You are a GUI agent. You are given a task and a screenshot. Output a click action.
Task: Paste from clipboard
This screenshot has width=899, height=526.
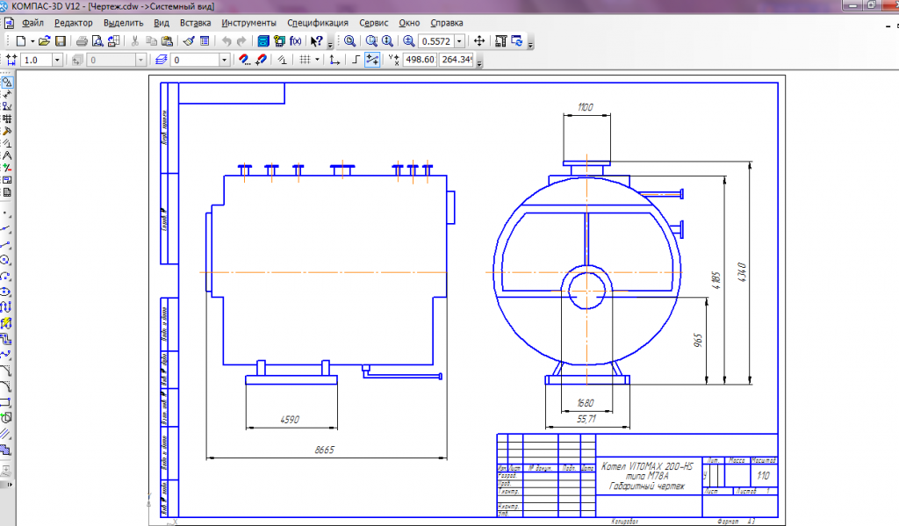[x=168, y=41]
